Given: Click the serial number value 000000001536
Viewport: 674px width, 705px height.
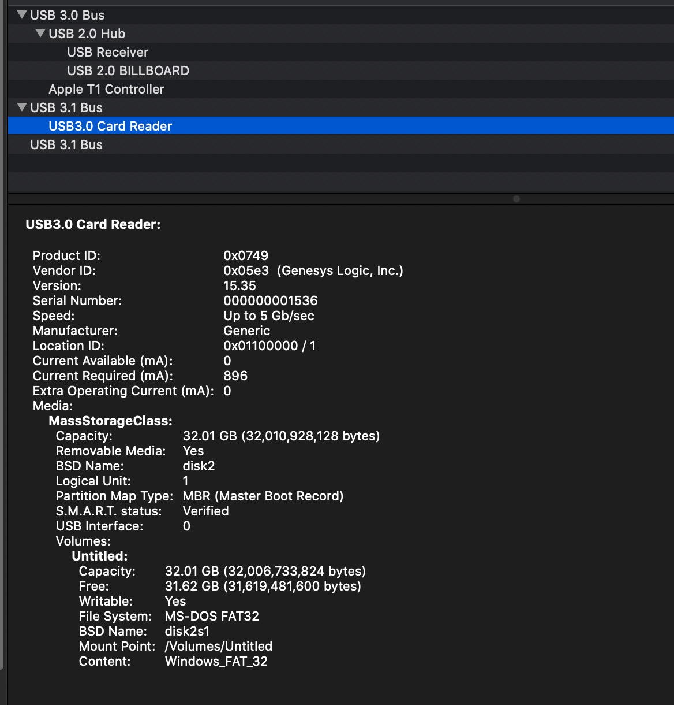Looking at the screenshot, I should [270, 300].
